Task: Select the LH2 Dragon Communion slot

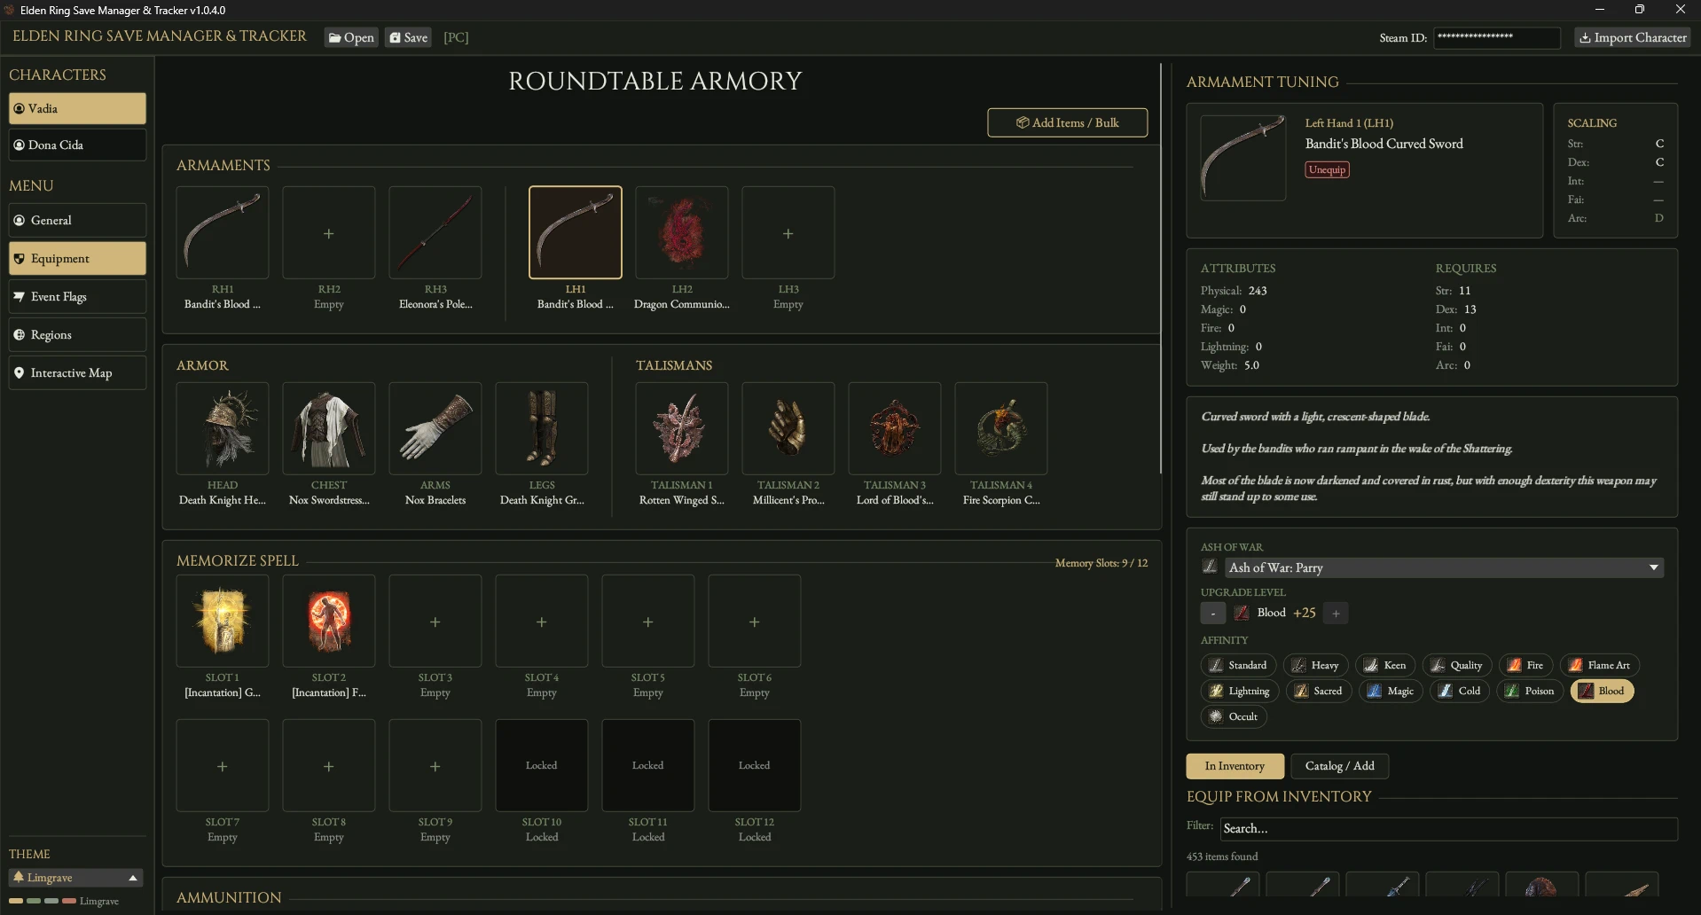Action: pyautogui.click(x=682, y=232)
